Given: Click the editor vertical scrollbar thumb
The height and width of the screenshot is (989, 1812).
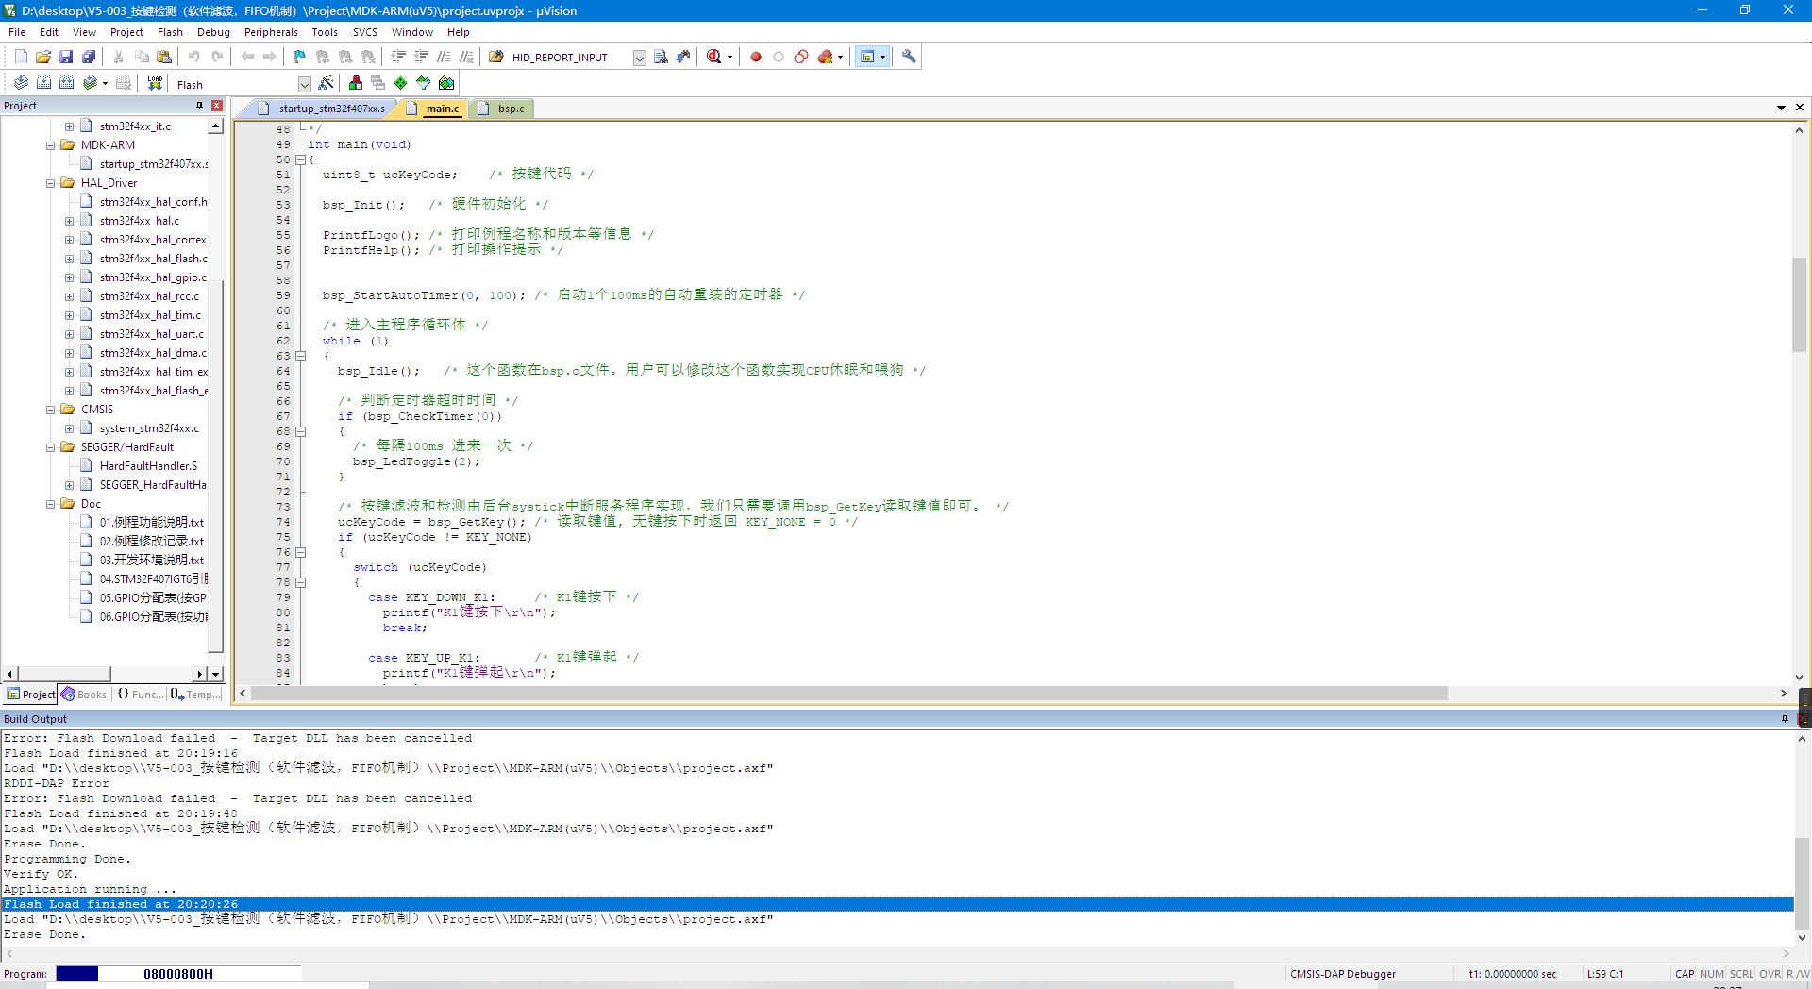Looking at the screenshot, I should click(x=1799, y=303).
